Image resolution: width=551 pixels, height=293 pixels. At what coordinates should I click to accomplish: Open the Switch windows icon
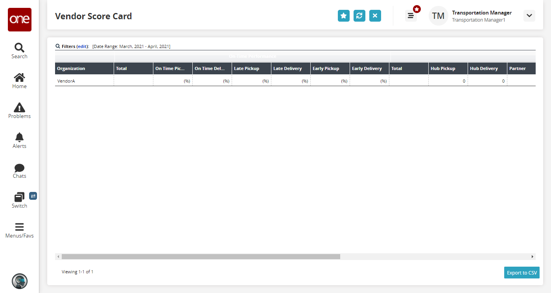(x=19, y=197)
